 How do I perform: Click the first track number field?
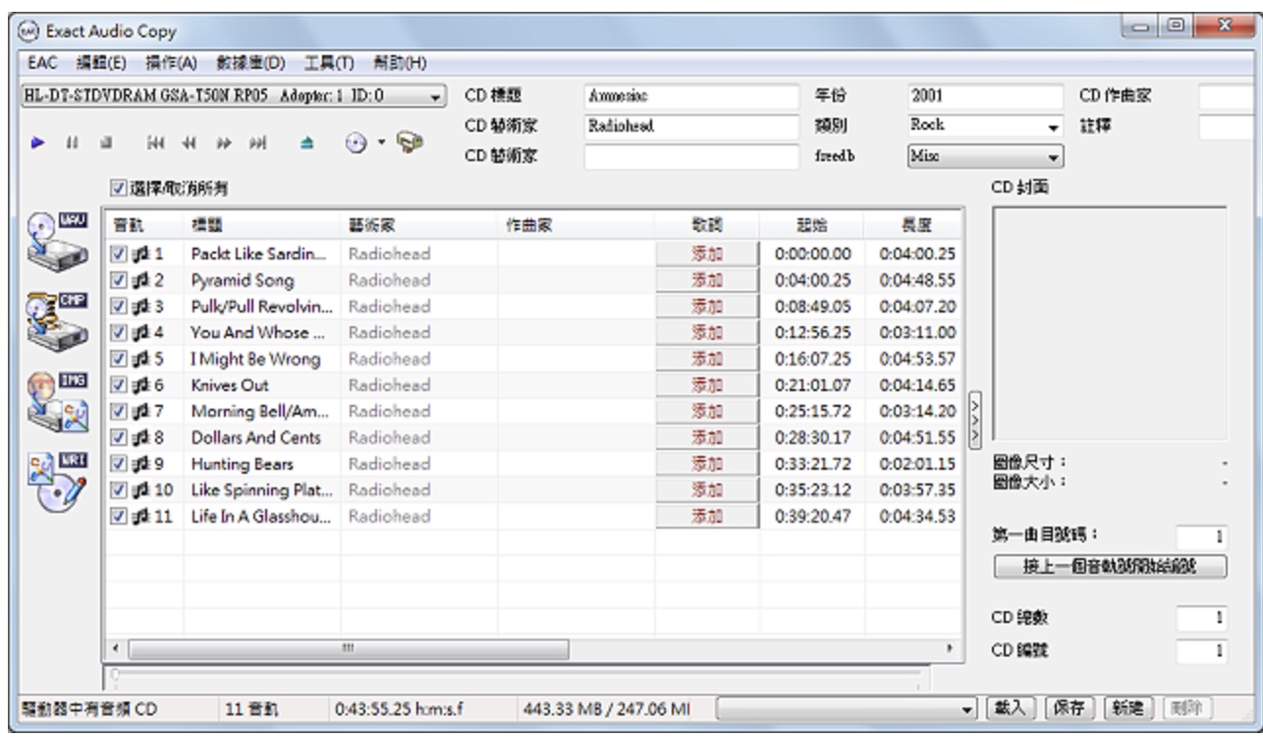[1201, 537]
